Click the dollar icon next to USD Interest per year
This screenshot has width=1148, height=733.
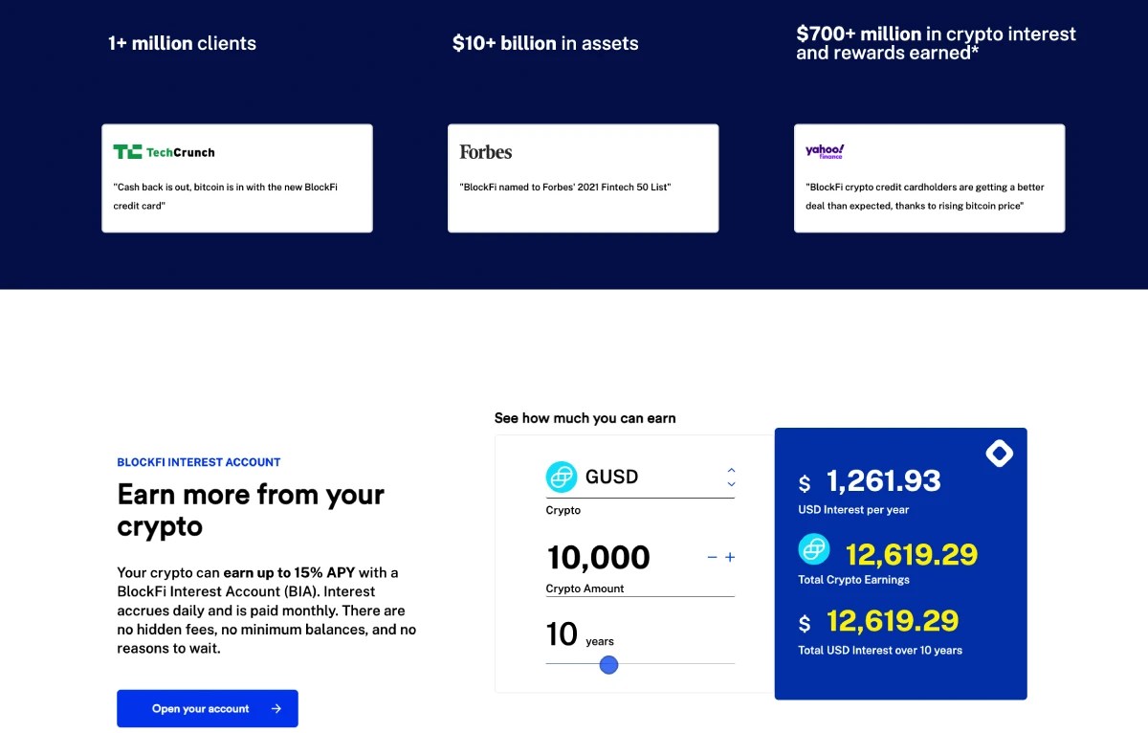click(804, 483)
